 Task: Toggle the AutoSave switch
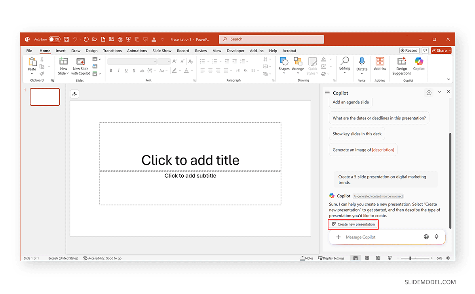[54, 39]
